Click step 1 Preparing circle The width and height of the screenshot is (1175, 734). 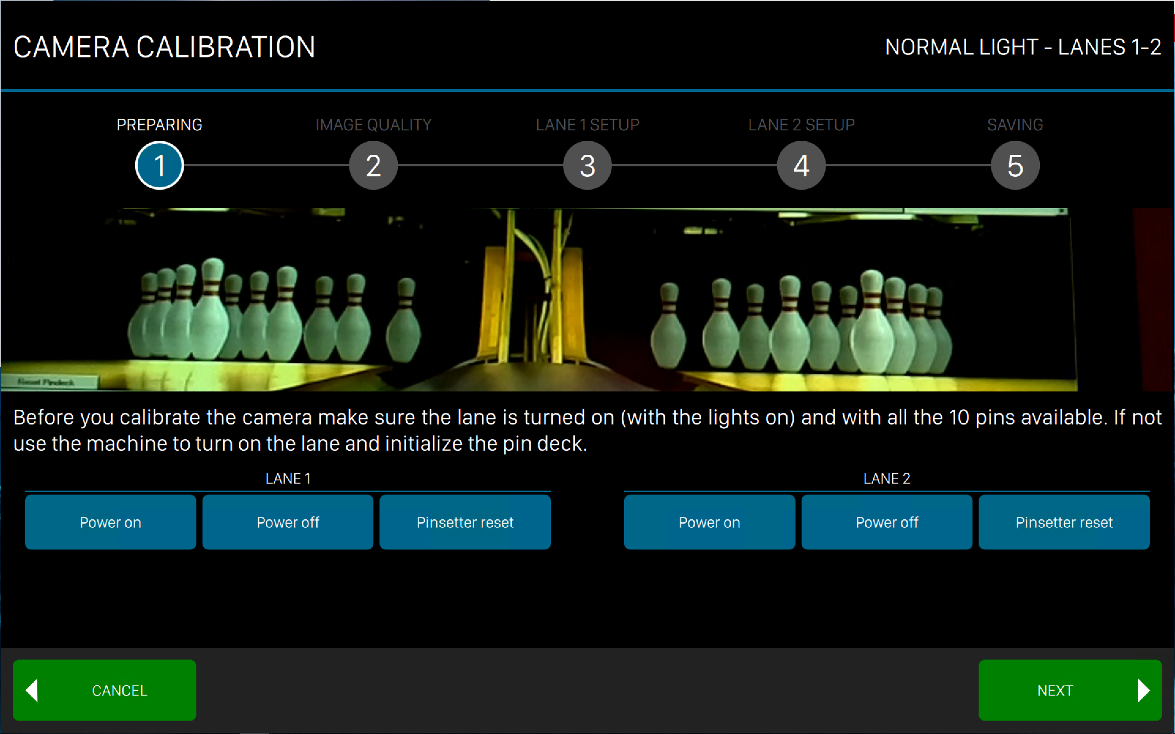pos(159,165)
